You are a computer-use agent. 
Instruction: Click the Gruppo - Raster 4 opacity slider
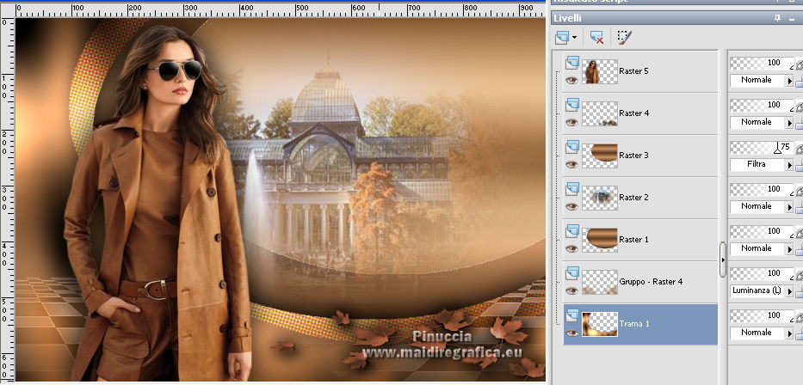762,273
